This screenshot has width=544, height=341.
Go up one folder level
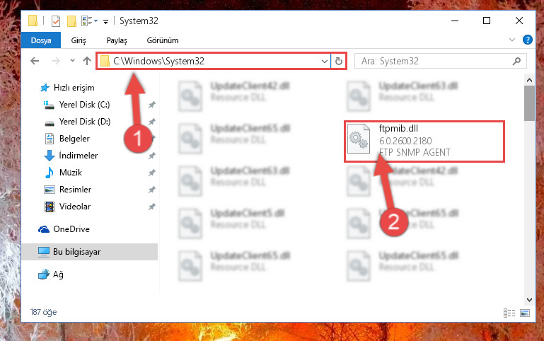[87, 61]
